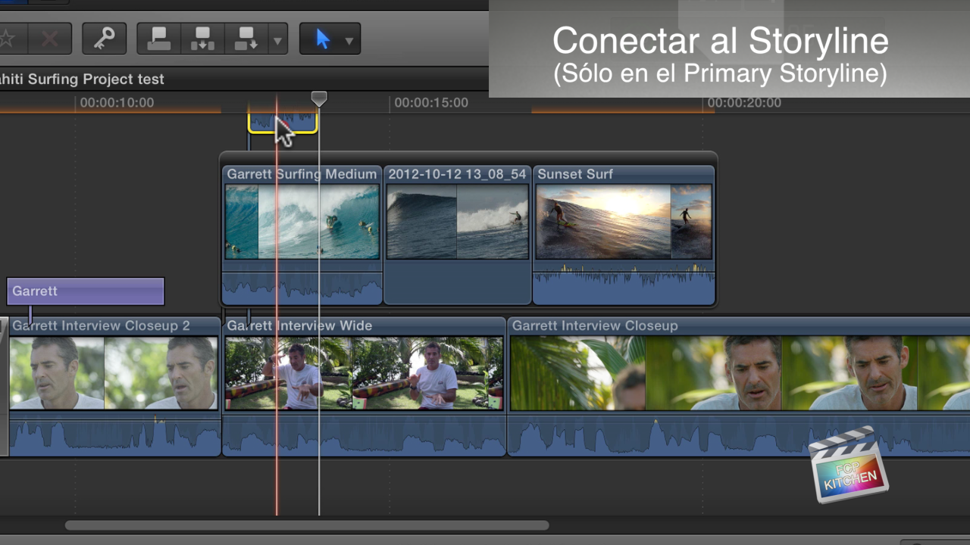The height and width of the screenshot is (545, 970).
Task: Activate the Arrow selection tool
Action: point(322,39)
